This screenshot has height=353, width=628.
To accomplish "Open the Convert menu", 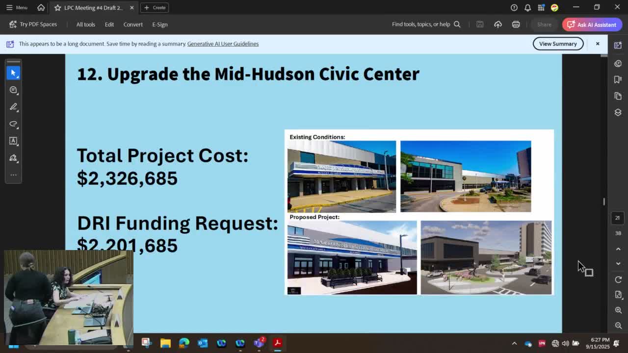I will (133, 25).
